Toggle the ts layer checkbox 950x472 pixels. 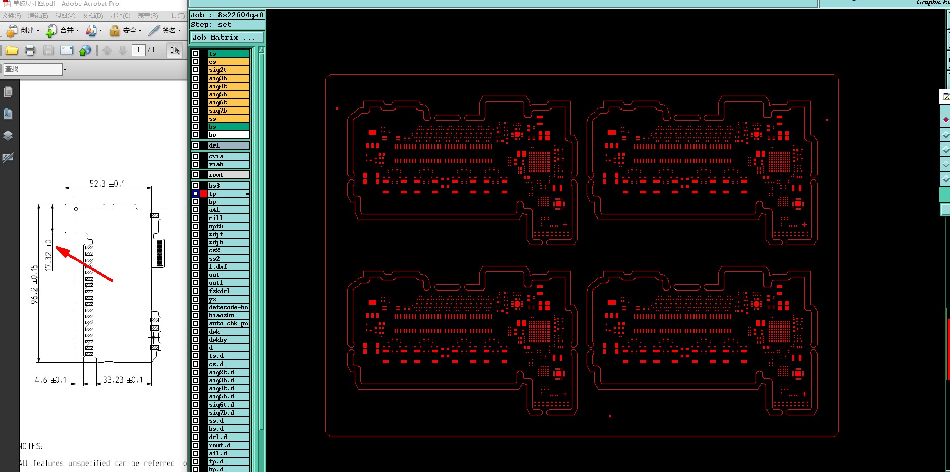pyautogui.click(x=196, y=54)
